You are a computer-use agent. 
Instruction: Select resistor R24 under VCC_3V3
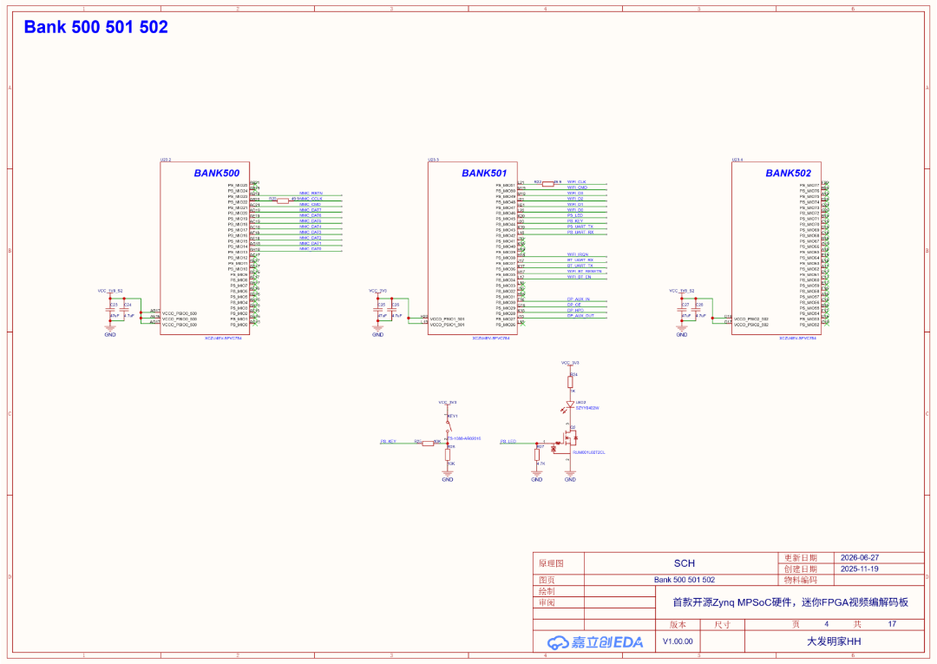click(571, 381)
